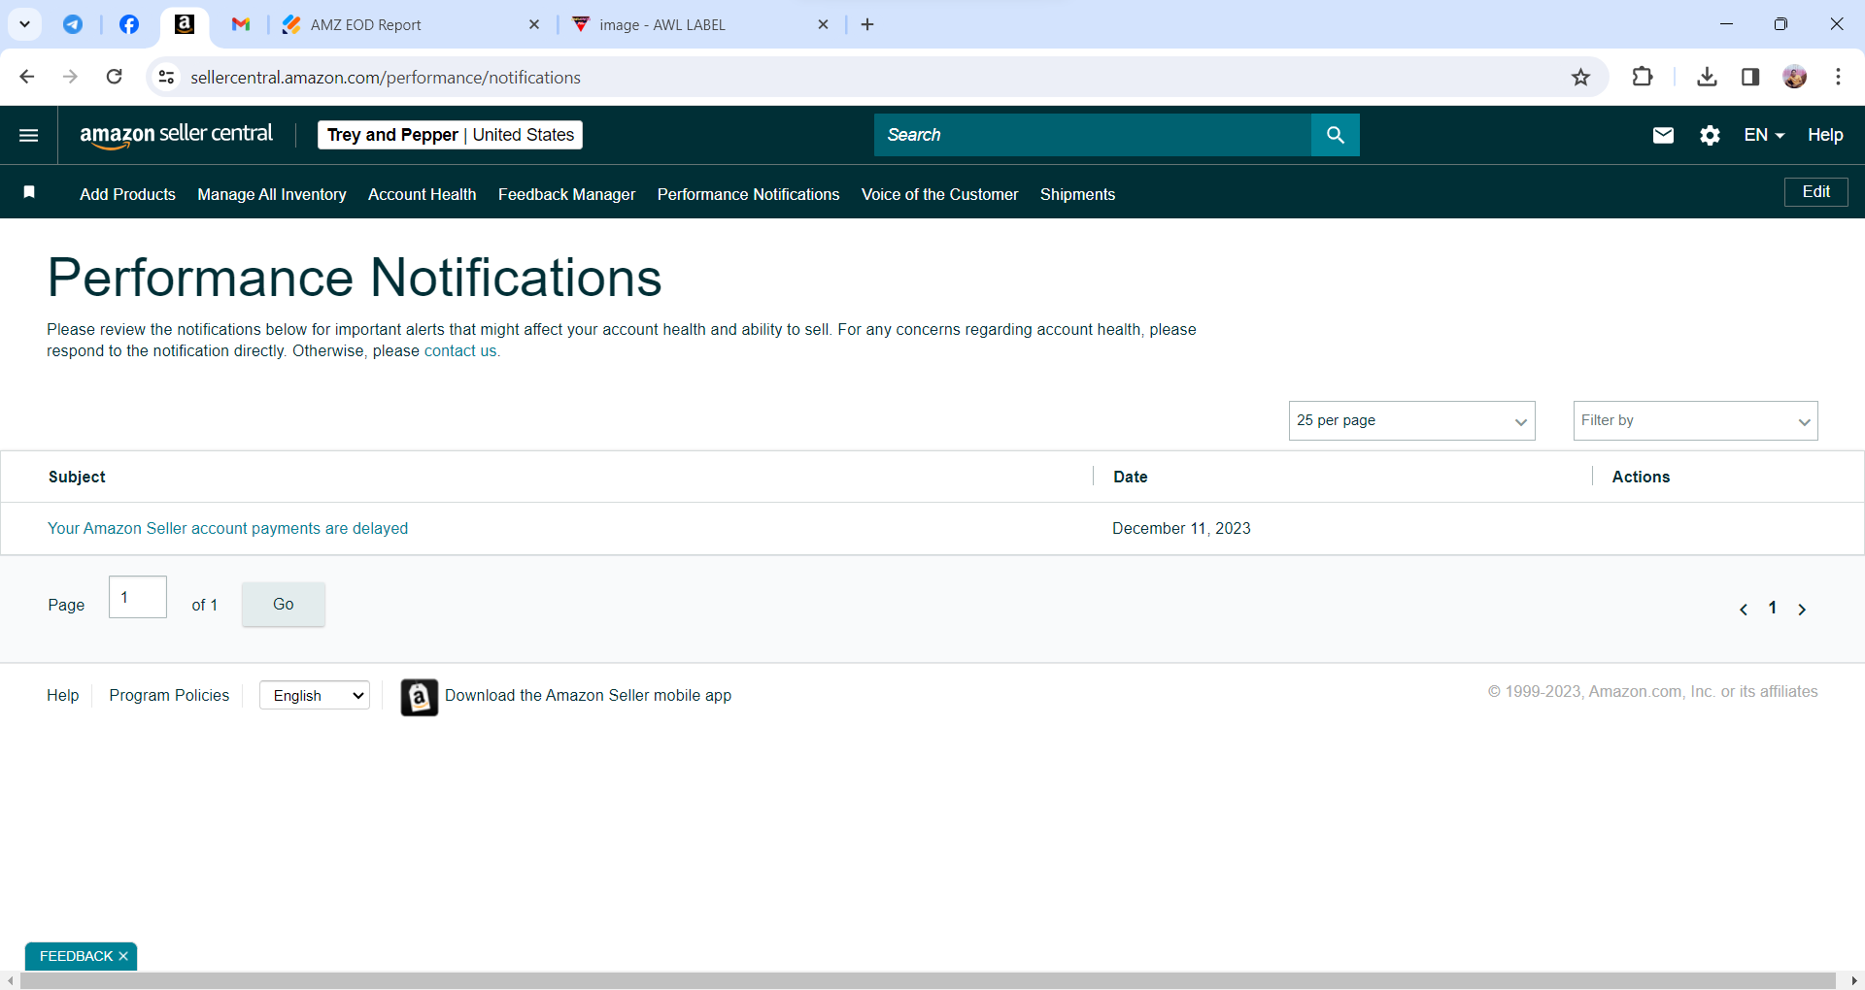Go to Shipments
Screen dimensions: 1865x990
(1078, 194)
